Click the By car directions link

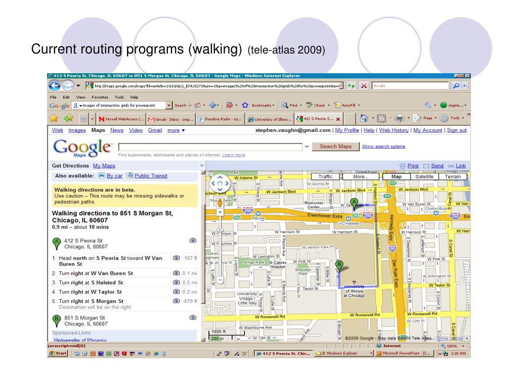pos(114,176)
